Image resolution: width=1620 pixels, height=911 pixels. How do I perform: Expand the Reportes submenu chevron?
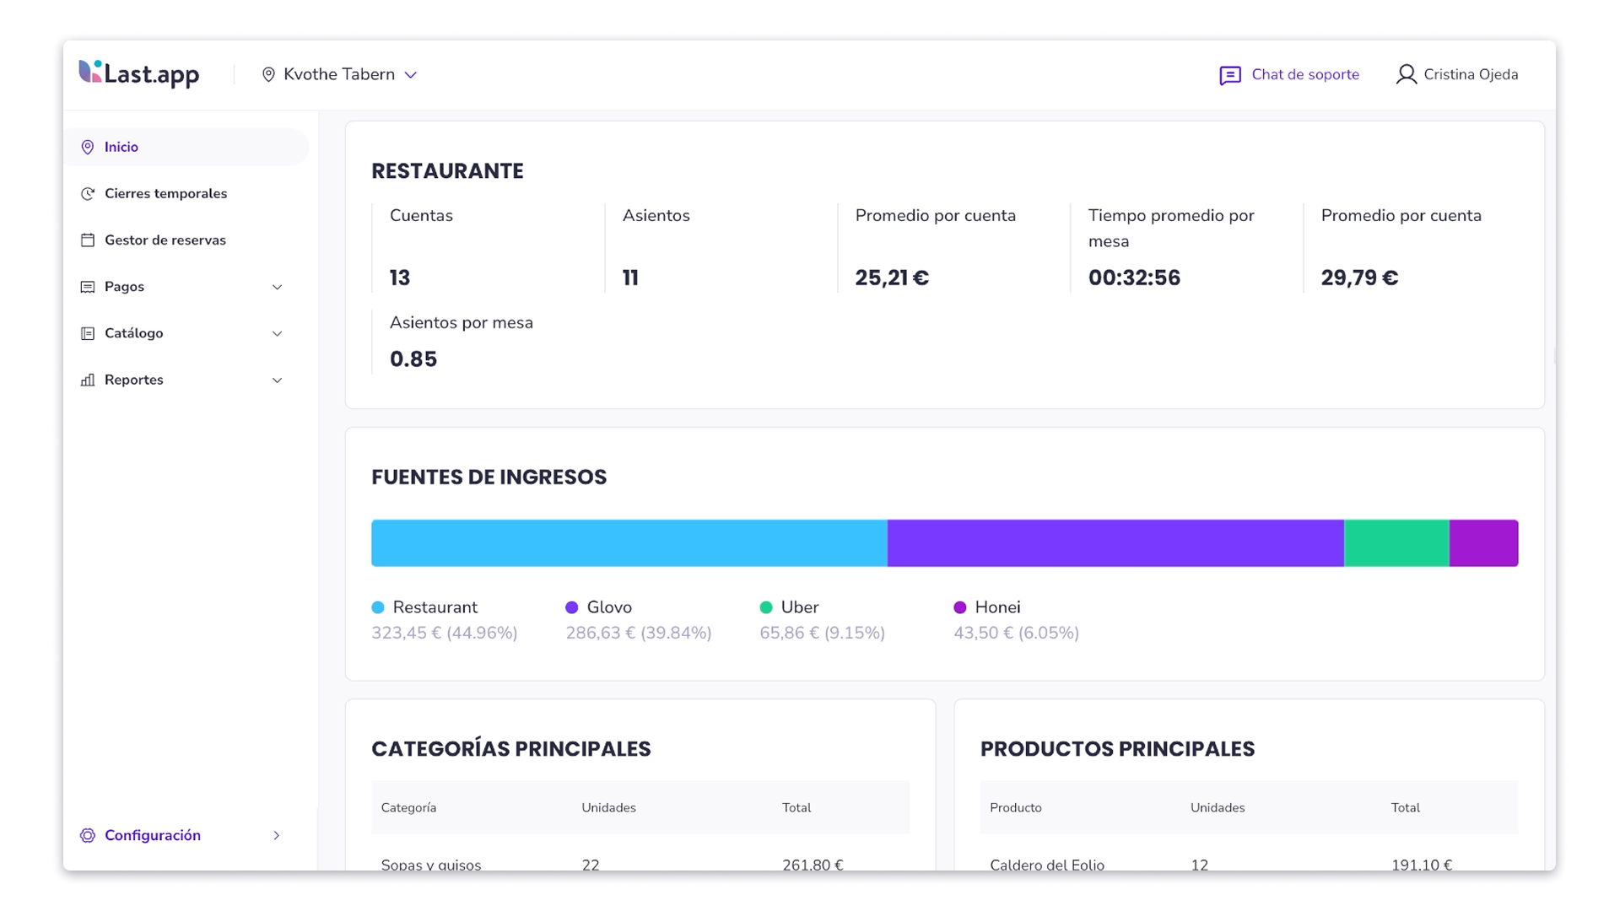click(x=277, y=380)
